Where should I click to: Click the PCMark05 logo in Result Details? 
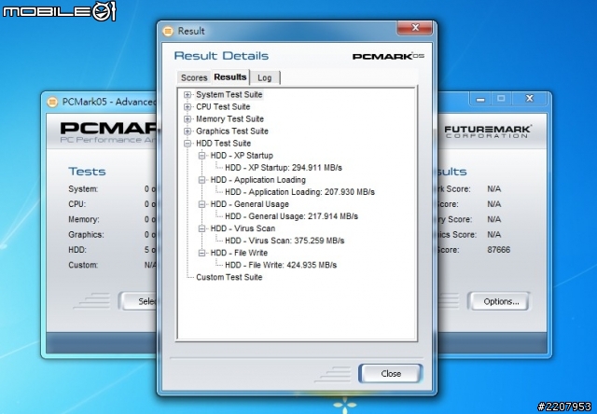[388, 56]
